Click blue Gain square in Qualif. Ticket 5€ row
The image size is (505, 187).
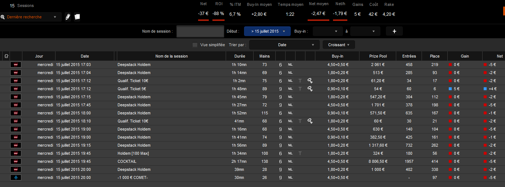pos(451,89)
